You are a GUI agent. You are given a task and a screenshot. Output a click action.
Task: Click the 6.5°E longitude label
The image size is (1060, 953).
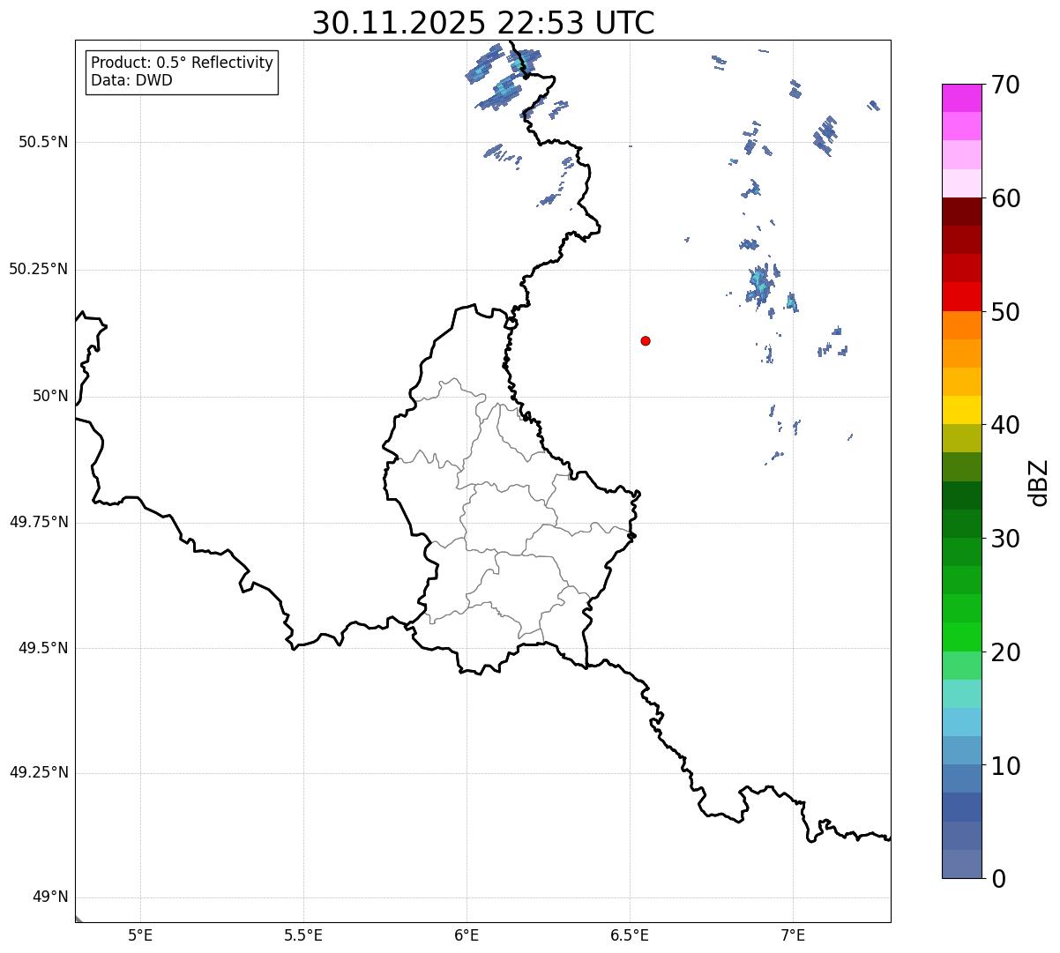click(630, 934)
